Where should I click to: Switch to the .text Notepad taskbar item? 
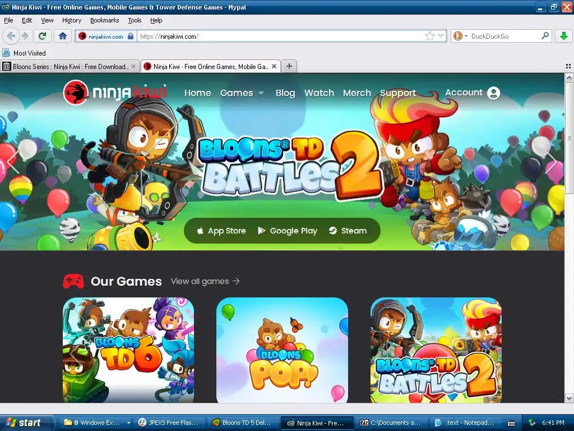coord(465,423)
